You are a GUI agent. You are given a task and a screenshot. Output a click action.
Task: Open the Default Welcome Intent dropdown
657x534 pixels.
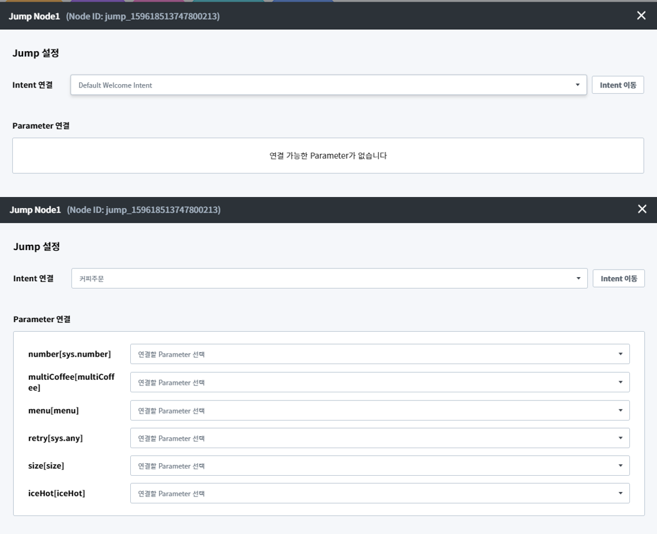328,85
